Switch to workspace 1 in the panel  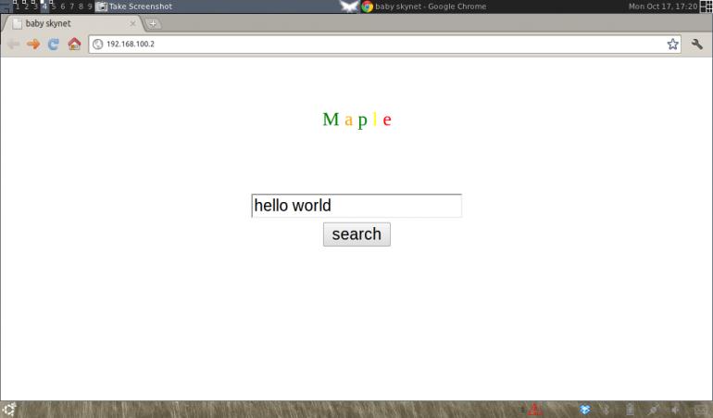pyautogui.click(x=17, y=6)
